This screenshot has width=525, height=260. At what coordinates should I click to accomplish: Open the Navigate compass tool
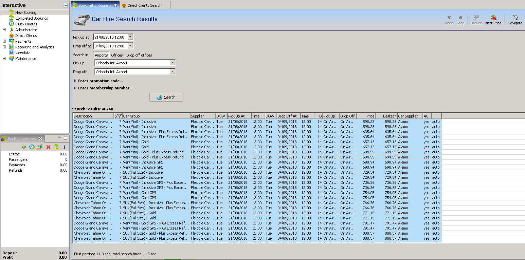515,20
